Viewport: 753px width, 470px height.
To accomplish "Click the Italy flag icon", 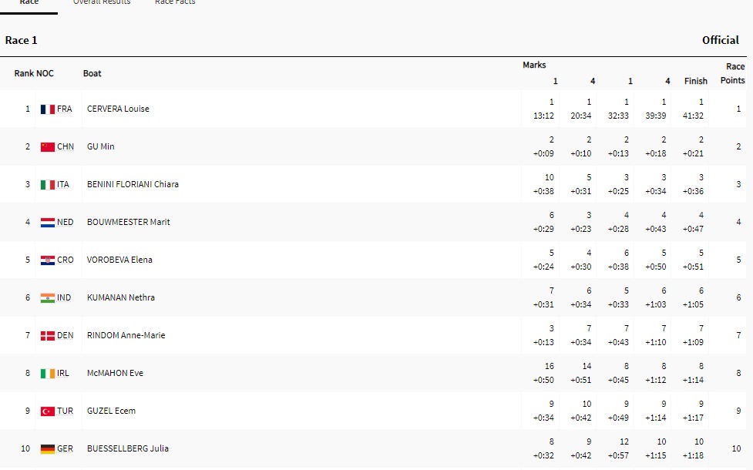I will point(48,185).
